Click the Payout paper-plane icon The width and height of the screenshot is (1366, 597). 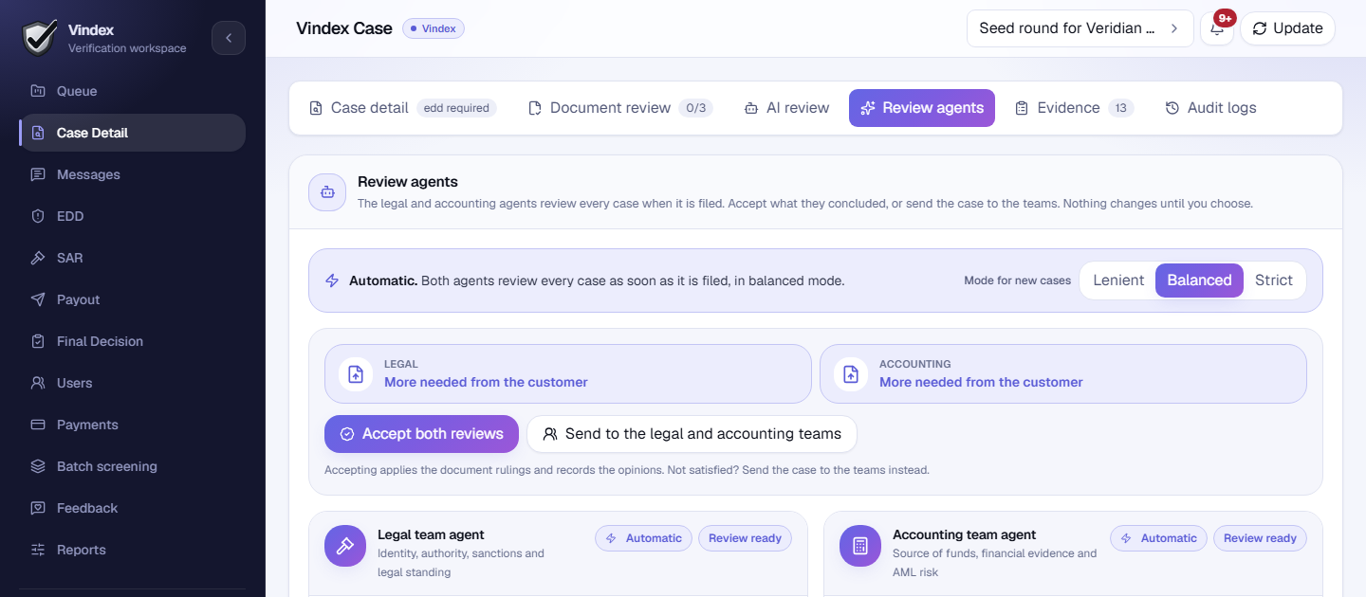tap(38, 299)
